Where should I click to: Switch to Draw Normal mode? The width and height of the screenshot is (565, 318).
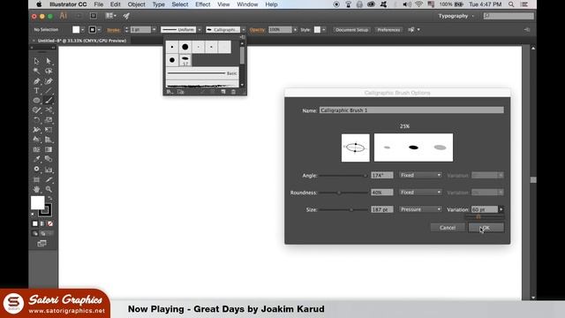pyautogui.click(x=35, y=233)
